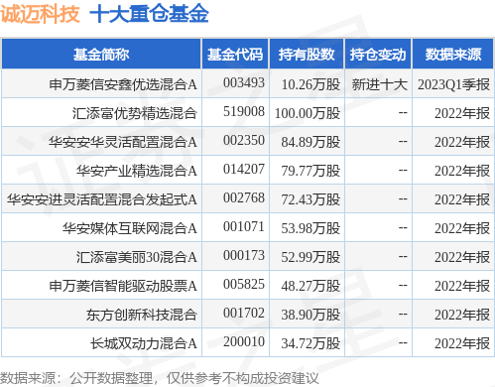Click fund code 014207
The width and height of the screenshot is (495, 387).
(244, 169)
